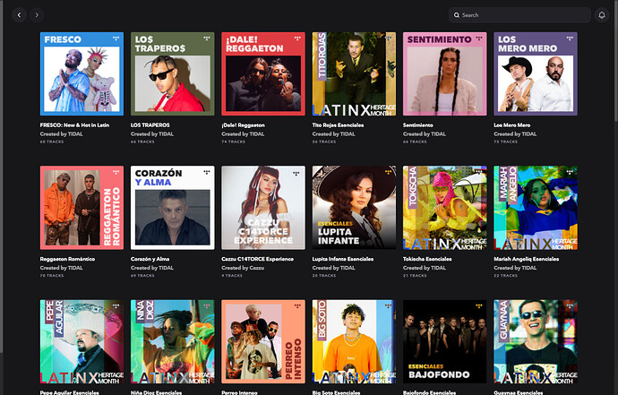Screen dimensions: 618x395
Task: Open the Tito Rojas Esenciales cover
Action: [354, 73]
